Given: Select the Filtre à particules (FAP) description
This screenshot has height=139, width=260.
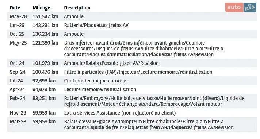Looking at the screenshot, I should coord(138,72).
